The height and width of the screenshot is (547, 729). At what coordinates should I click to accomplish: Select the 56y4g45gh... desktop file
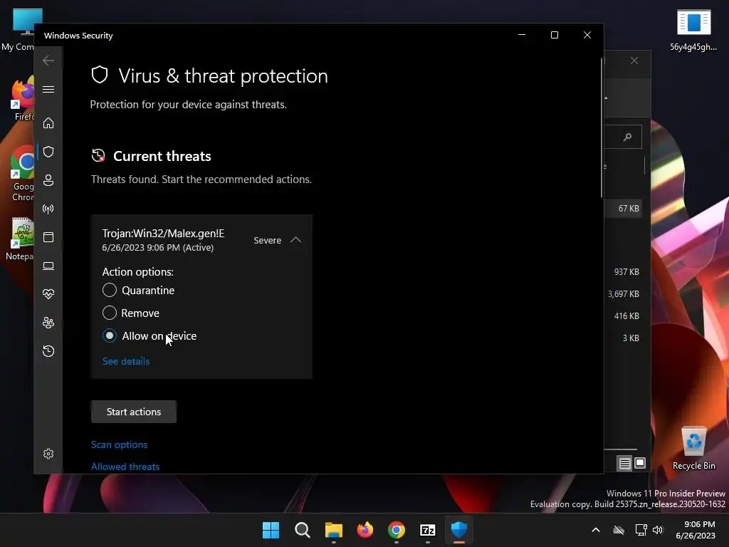pyautogui.click(x=693, y=30)
